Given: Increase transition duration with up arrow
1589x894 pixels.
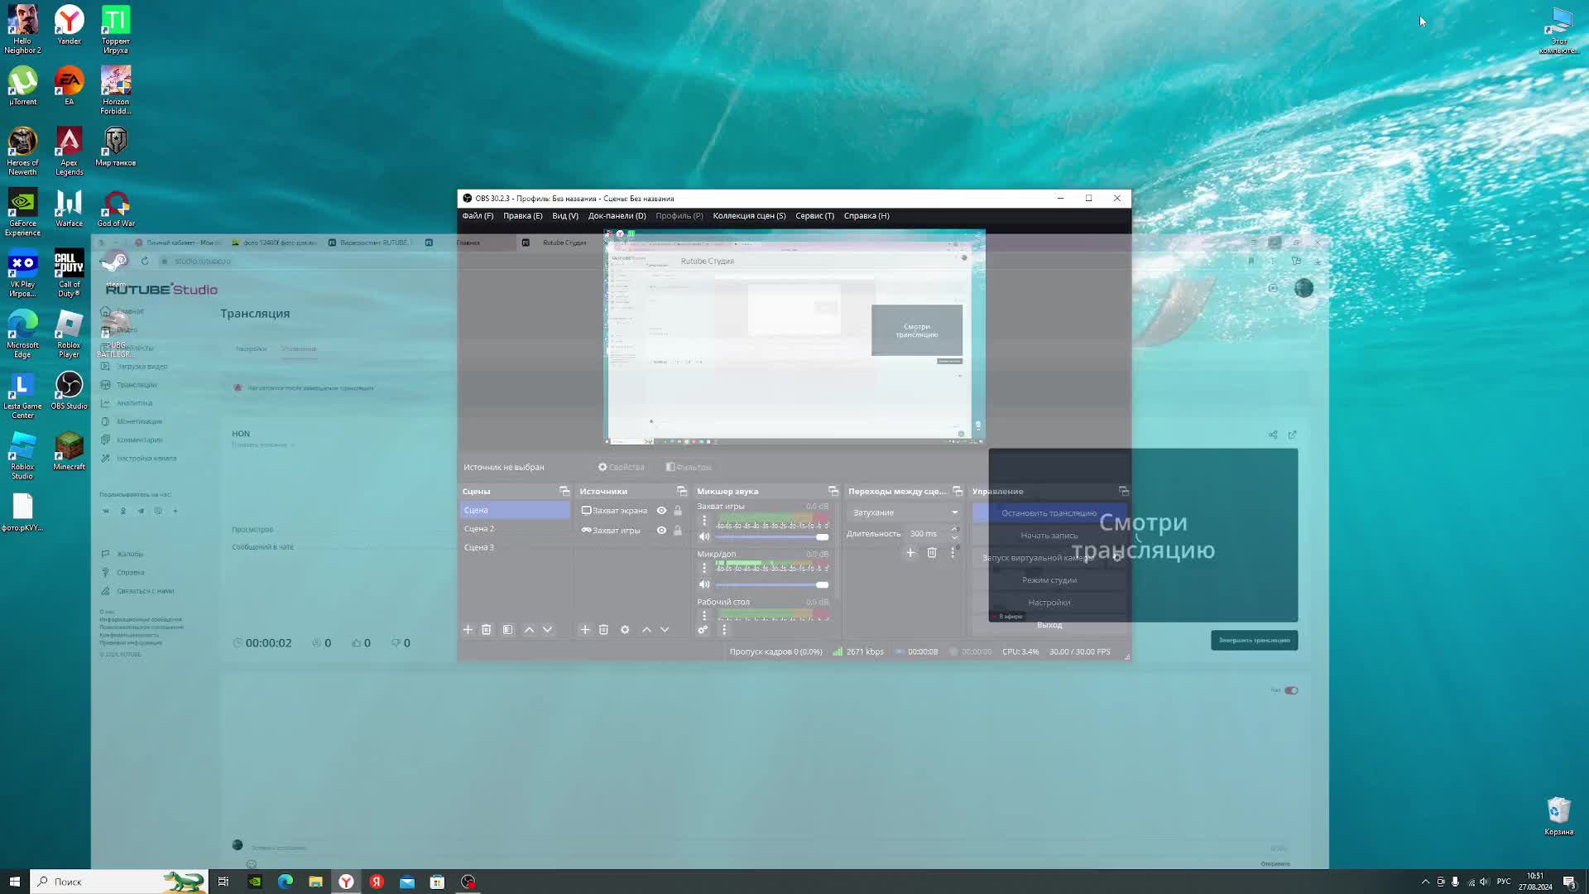Looking at the screenshot, I should point(954,530).
